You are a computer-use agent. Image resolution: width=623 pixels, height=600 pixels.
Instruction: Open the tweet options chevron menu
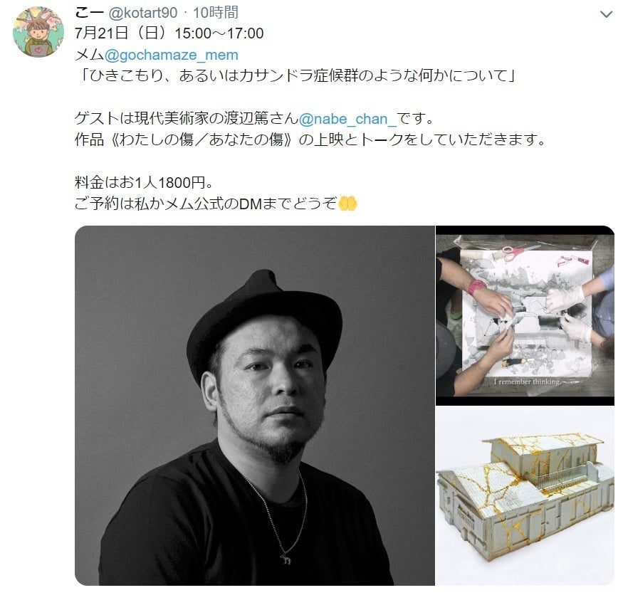(605, 15)
